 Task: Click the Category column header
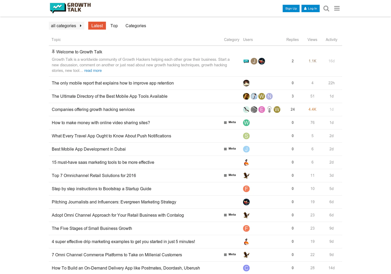[x=231, y=40]
